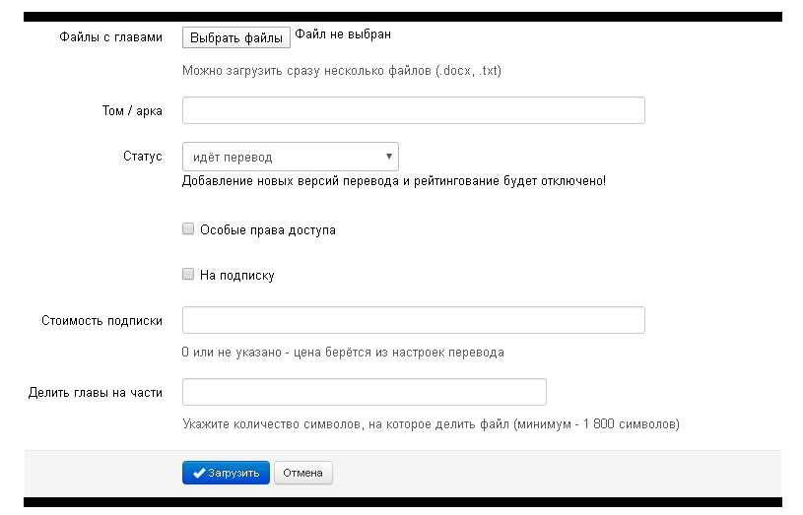Screen dimensions: 803x515
Task: Click the Том / арка field label
Action: click(132, 110)
